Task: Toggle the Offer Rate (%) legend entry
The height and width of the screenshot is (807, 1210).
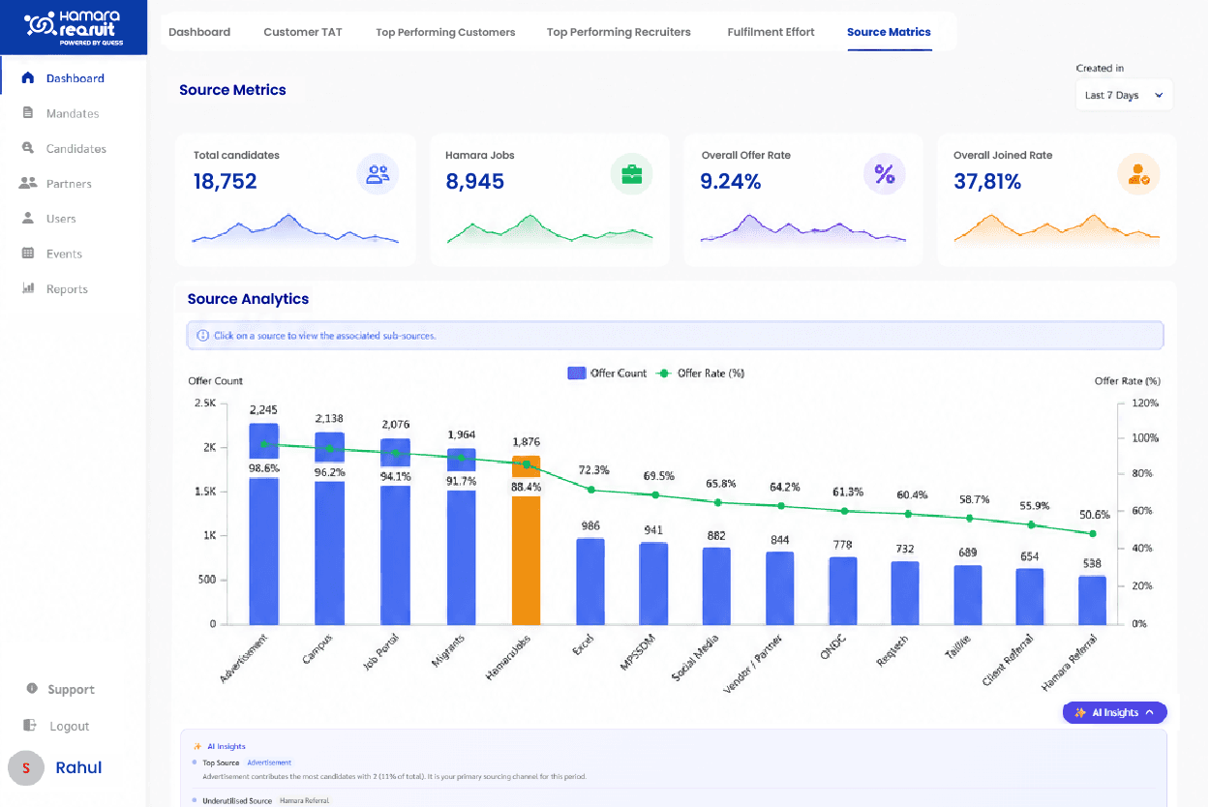Action: pos(700,373)
